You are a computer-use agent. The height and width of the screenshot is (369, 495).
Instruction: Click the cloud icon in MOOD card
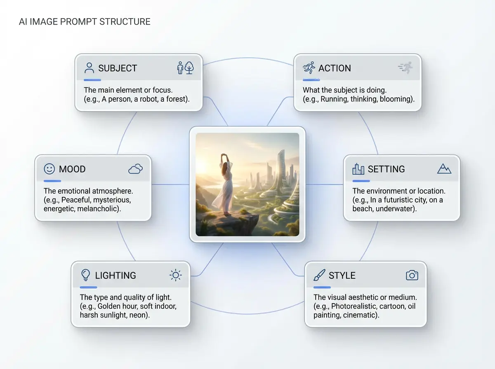click(x=135, y=169)
